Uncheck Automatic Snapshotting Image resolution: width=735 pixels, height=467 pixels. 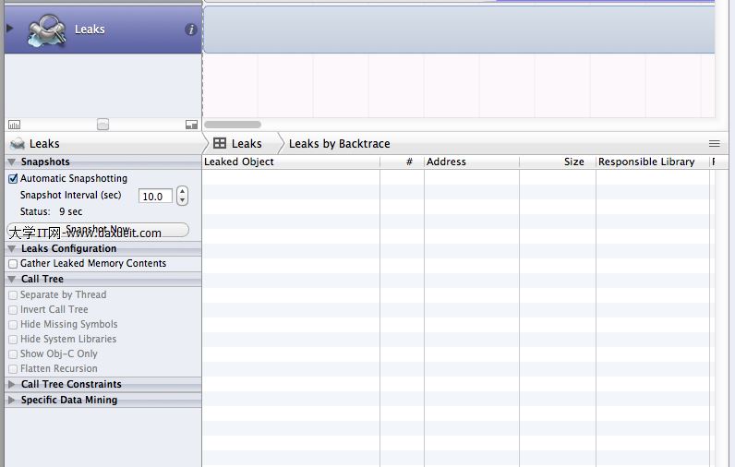coord(13,178)
